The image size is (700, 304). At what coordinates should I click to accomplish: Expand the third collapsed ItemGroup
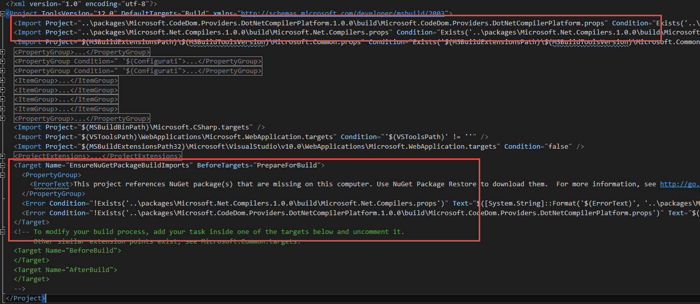pyautogui.click(x=3, y=99)
